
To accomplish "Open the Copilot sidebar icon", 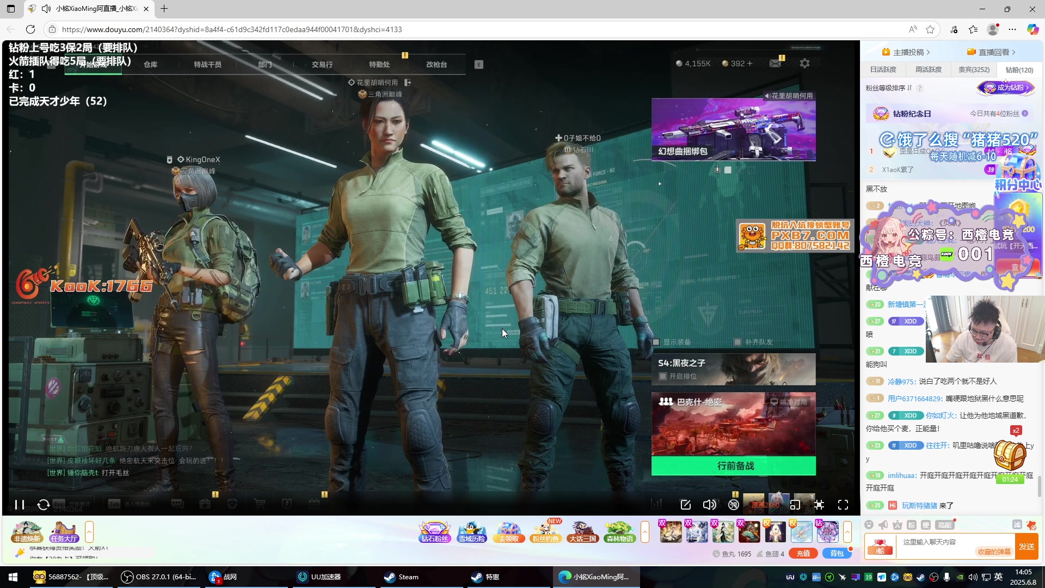I will pyautogui.click(x=1032, y=29).
